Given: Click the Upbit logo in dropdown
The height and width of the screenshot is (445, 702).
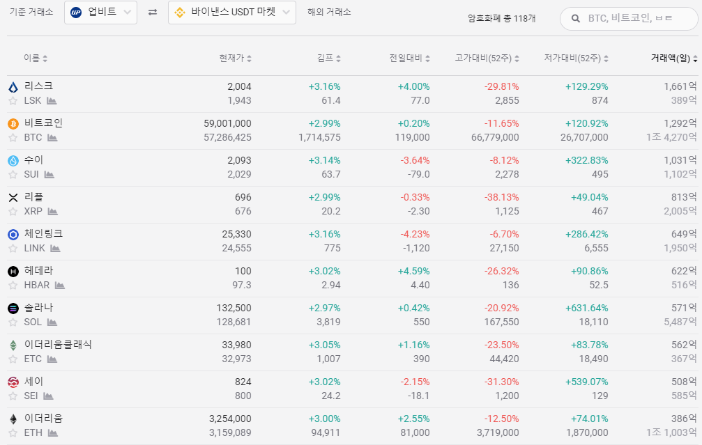Looking at the screenshot, I should pos(76,12).
